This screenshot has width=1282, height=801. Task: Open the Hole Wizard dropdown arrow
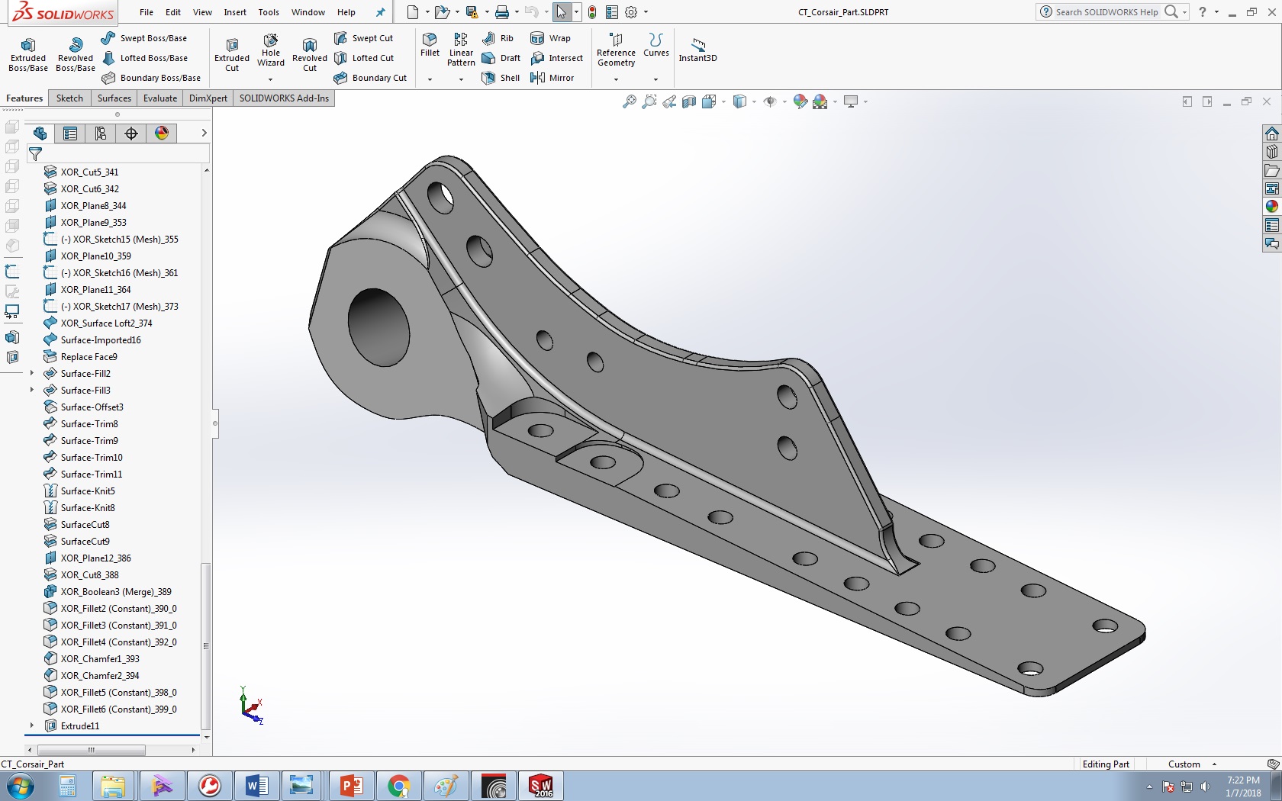pos(271,79)
